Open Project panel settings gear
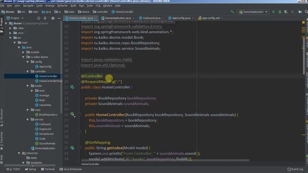This screenshot has width=308, height=173. coord(53,18)
